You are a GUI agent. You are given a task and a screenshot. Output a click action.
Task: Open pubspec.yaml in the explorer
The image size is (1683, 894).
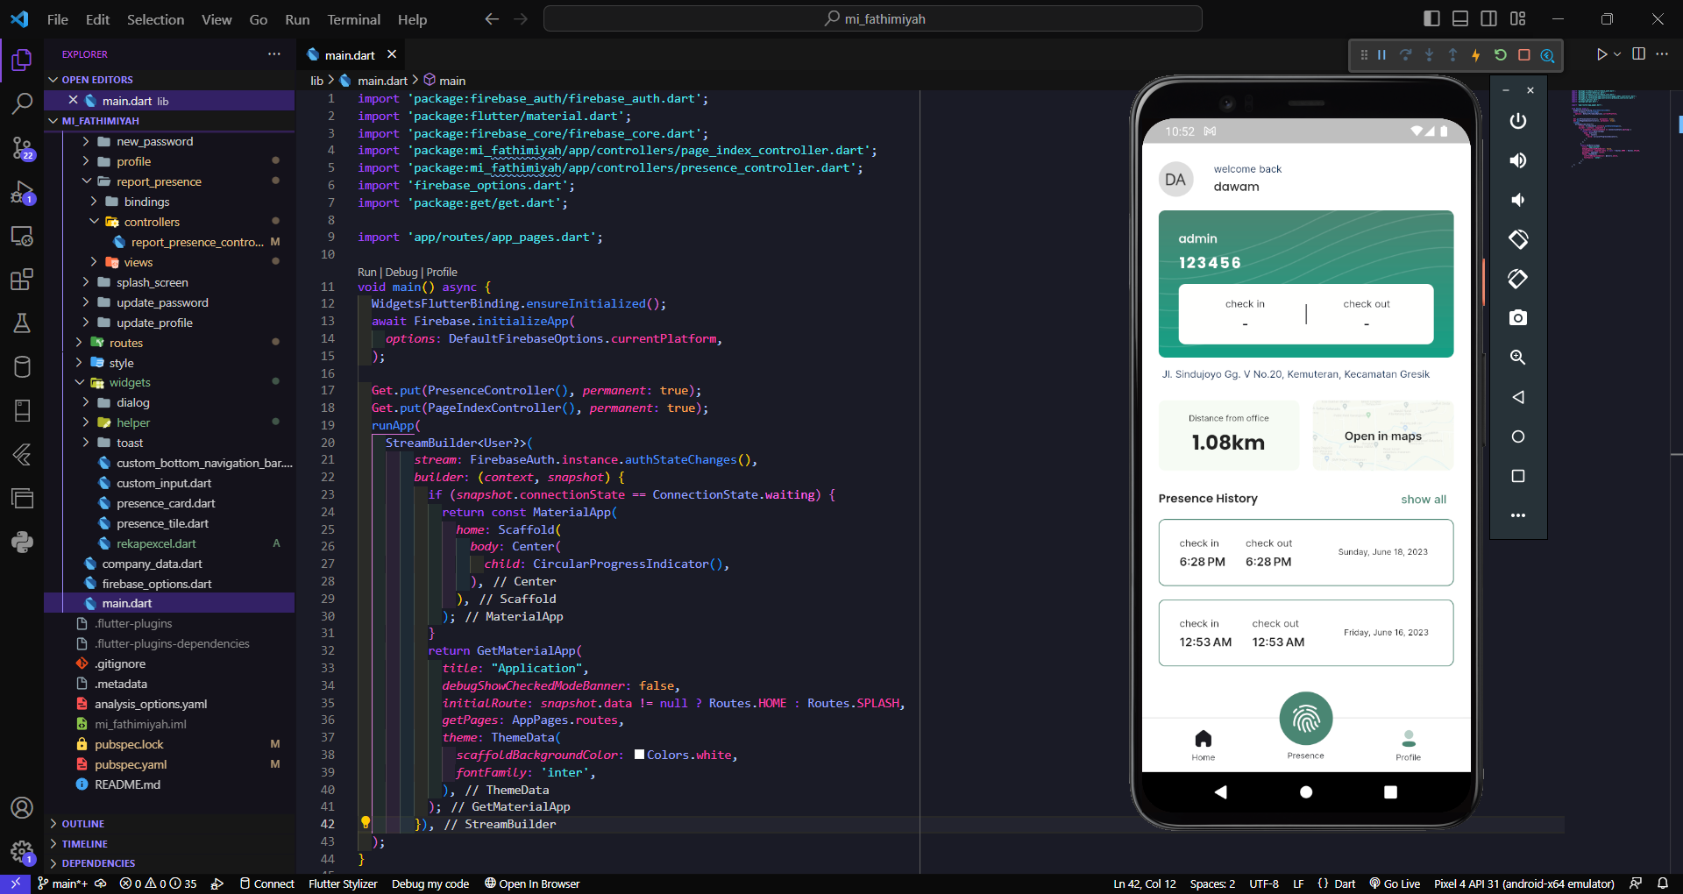pos(131,764)
